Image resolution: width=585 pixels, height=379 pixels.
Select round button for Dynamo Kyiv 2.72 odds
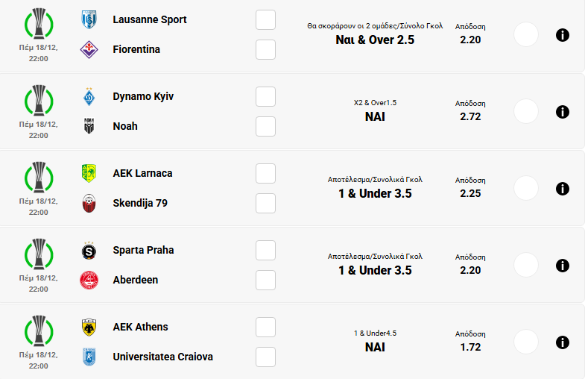click(x=526, y=112)
